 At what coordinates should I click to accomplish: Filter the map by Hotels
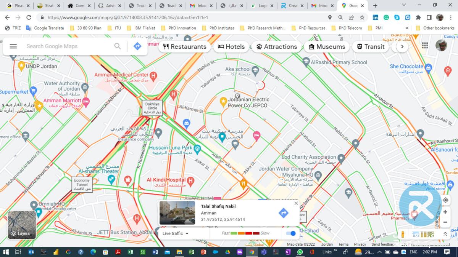click(x=231, y=46)
